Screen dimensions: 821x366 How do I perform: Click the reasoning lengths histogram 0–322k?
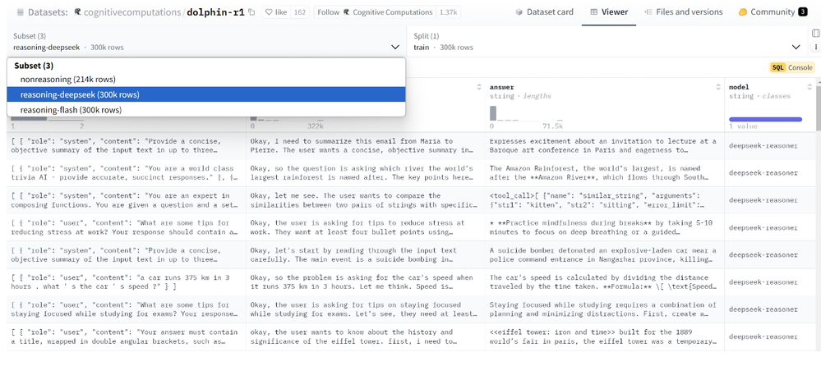click(x=287, y=123)
